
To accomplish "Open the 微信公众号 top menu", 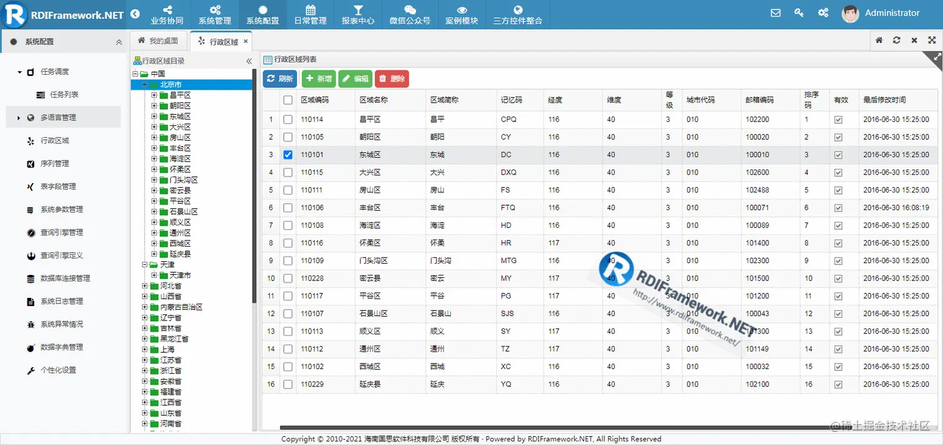I will [410, 14].
